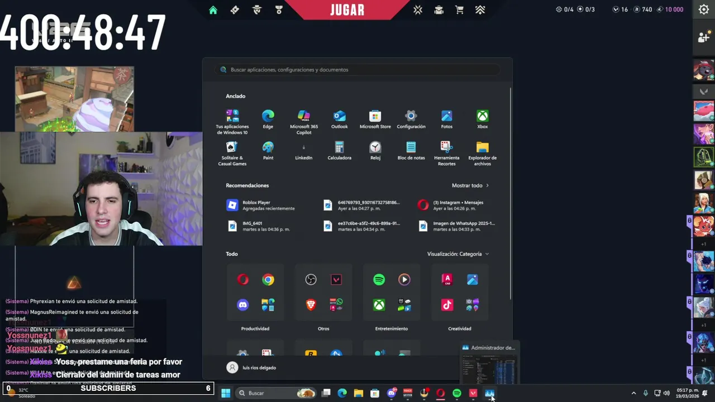Viewport: 715px width, 402px height.
Task: Open Valorant double chevron rank icon
Action: tap(480, 10)
